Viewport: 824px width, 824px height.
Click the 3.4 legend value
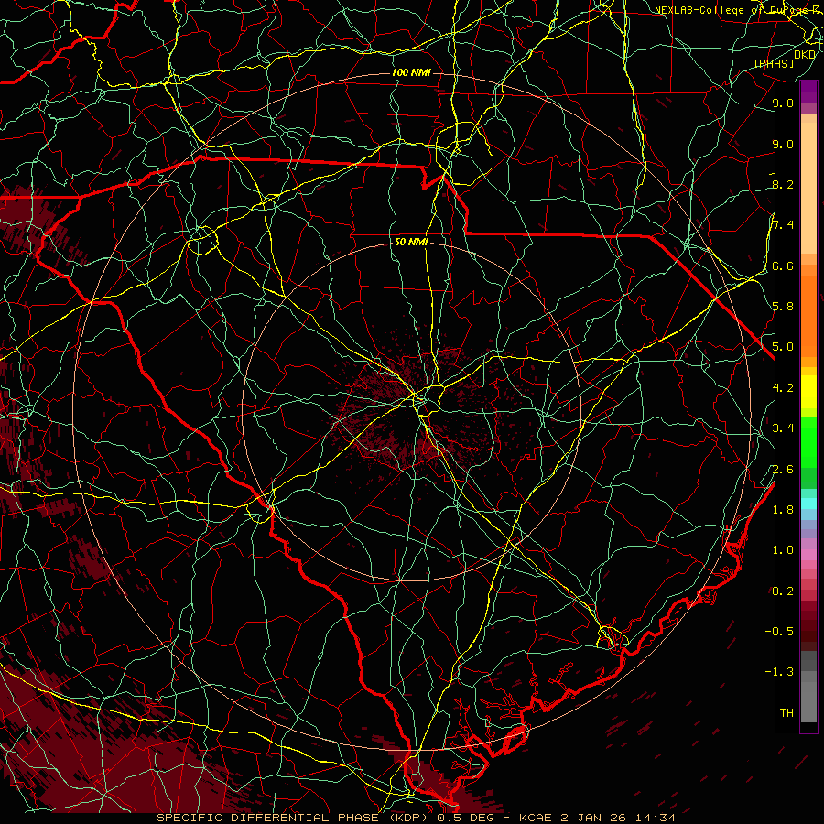coord(783,428)
